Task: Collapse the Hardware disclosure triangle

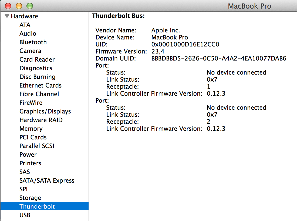Action: 7,16
